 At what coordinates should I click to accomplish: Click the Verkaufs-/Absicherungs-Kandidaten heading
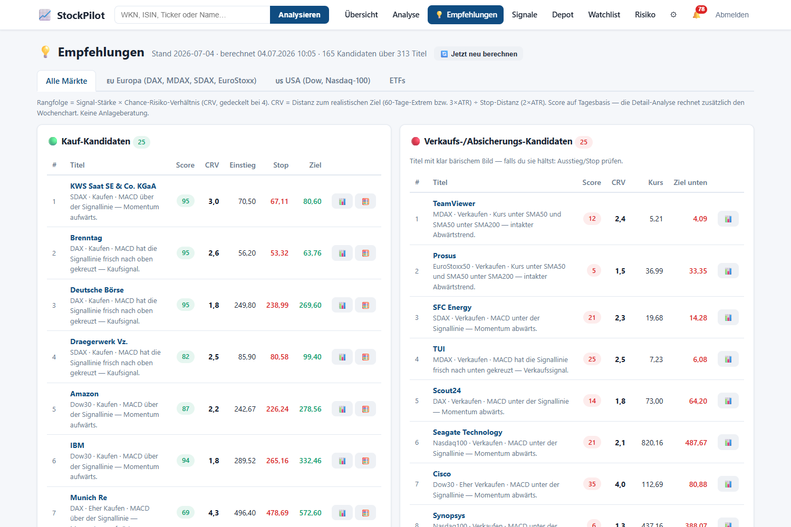pos(498,141)
